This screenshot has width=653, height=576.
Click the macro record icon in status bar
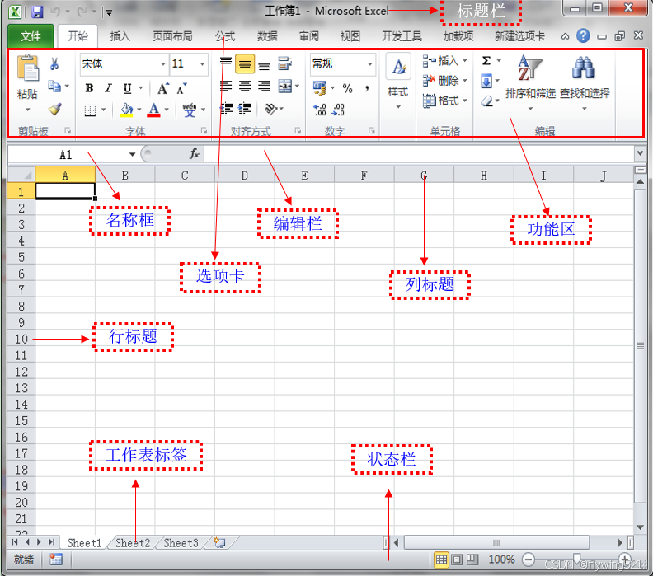tap(56, 559)
